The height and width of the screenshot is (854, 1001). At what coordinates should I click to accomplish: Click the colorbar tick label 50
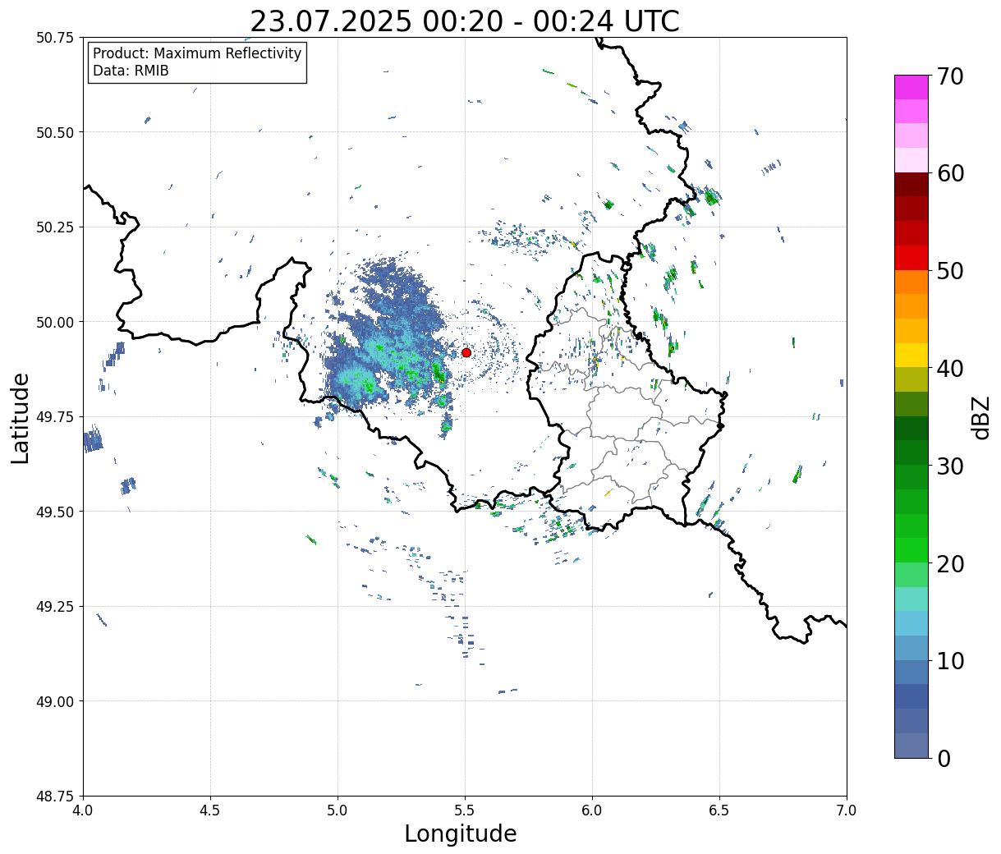tap(950, 271)
